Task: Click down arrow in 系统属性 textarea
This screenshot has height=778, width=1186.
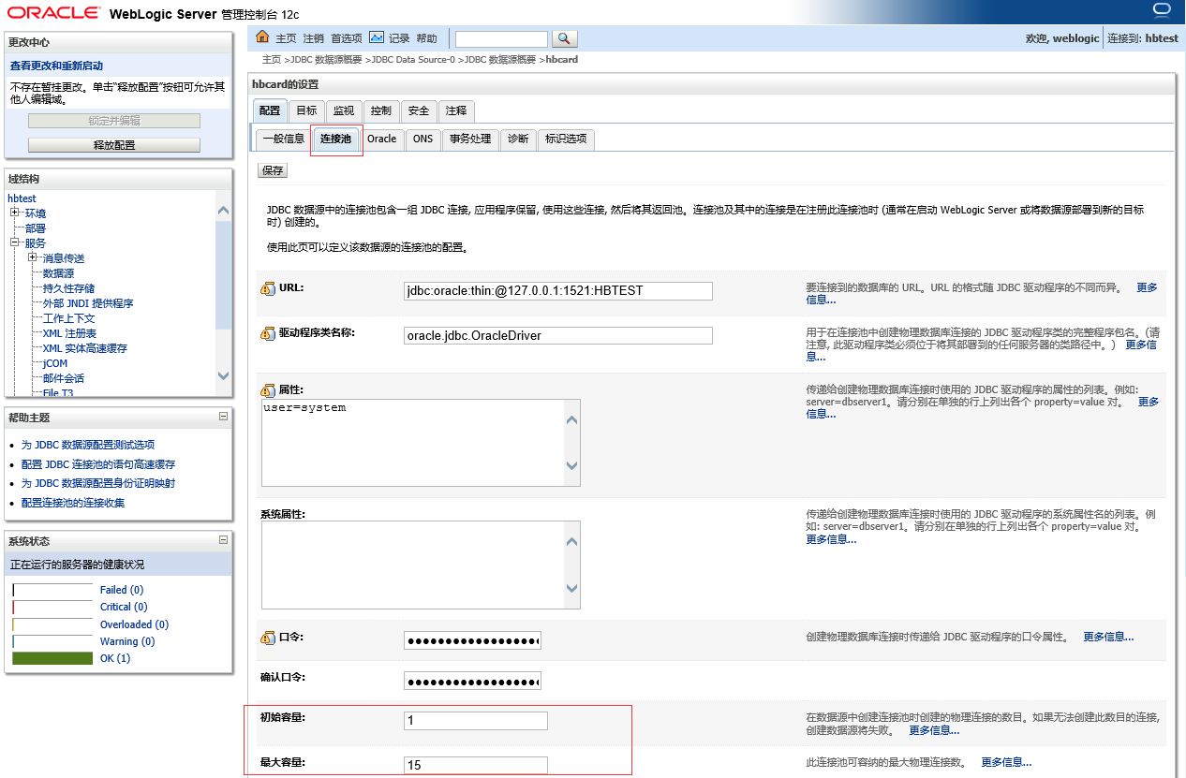Action: tap(571, 588)
